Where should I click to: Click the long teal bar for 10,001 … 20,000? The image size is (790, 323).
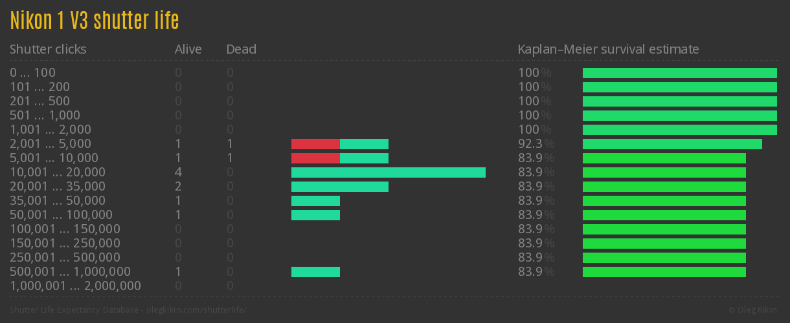coord(389,172)
